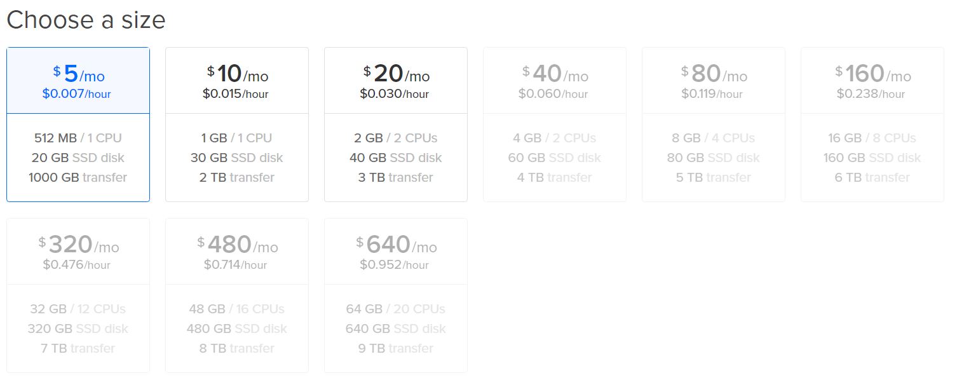Click the 3 TB transfer line
The width and height of the screenshot is (957, 387).
click(395, 177)
